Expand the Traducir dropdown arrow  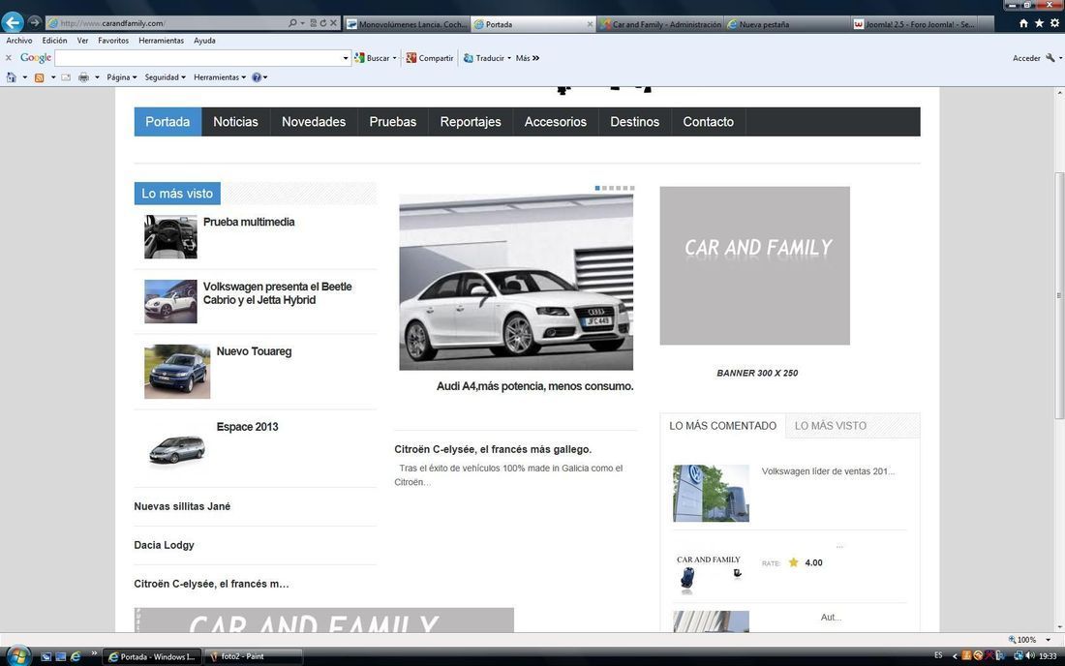tap(508, 58)
